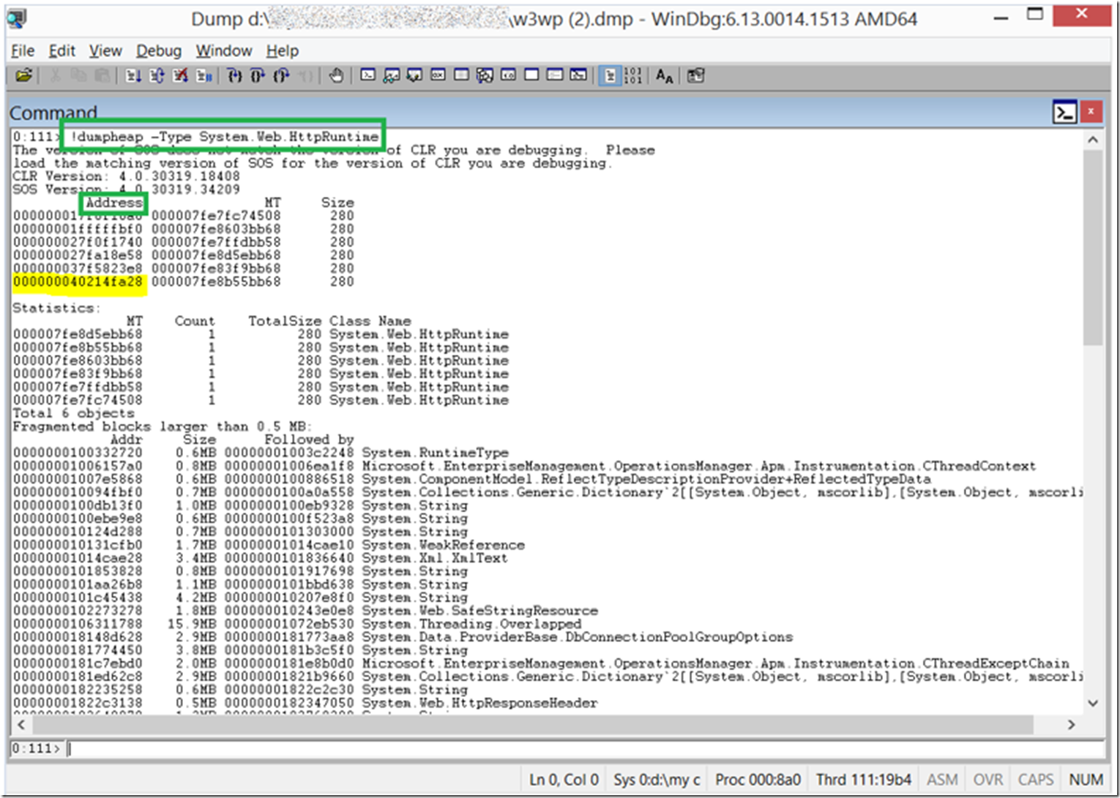Click the horizontal scrollbar right arrow
Viewport: 1120px width, 798px height.
click(1072, 725)
